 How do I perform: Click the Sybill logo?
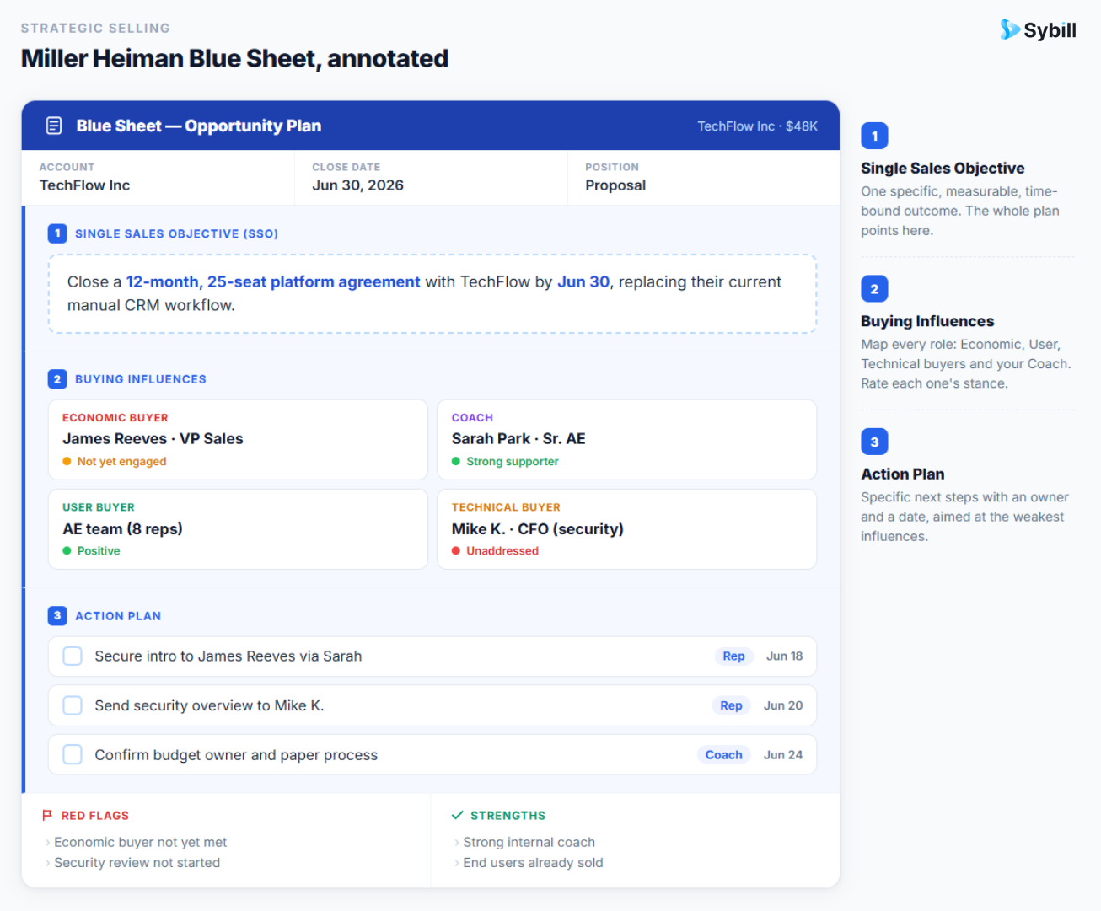click(1038, 30)
